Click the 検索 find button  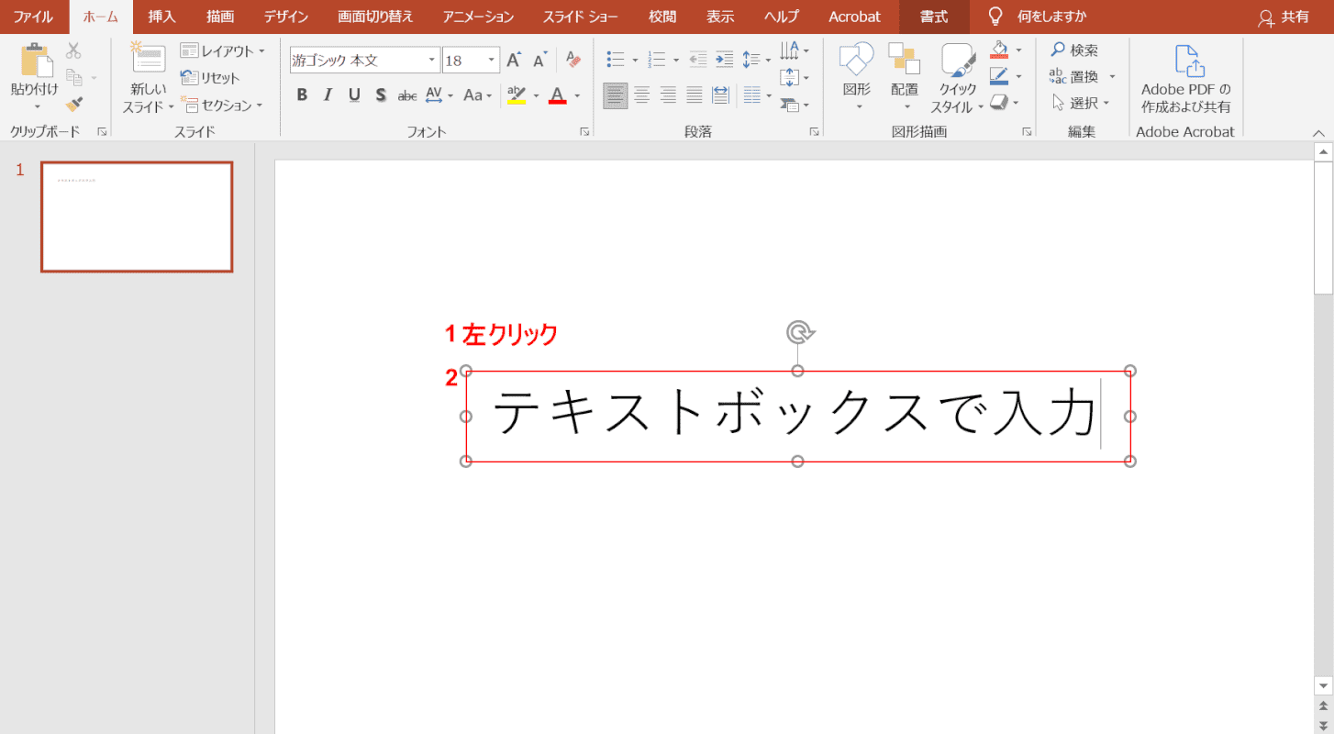click(1074, 50)
